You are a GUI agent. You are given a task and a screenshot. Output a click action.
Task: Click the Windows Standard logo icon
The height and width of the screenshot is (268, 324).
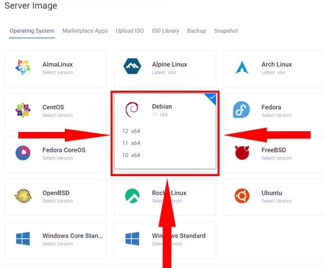132,239
